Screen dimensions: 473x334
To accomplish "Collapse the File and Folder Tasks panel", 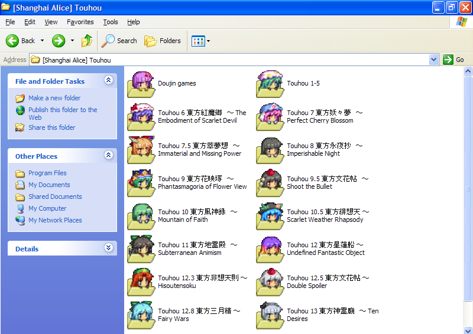I will coord(109,80).
